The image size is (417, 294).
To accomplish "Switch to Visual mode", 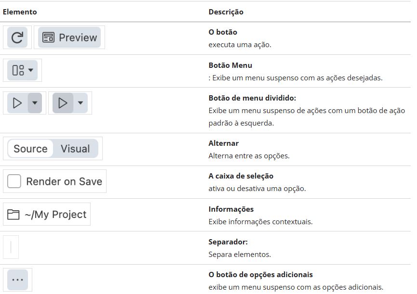I will pos(75,149).
